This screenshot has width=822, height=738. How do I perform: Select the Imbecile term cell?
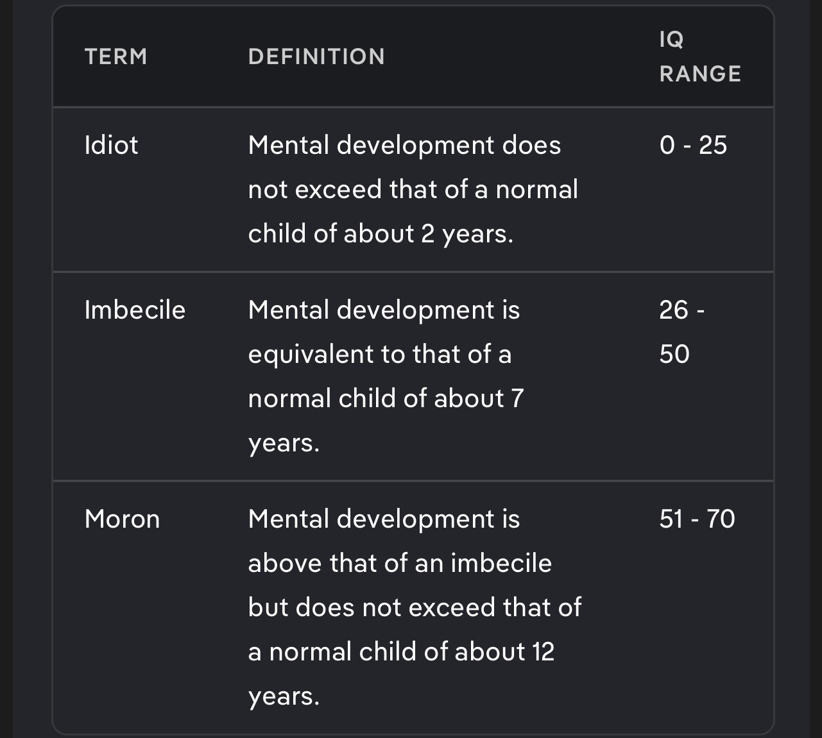pos(135,310)
